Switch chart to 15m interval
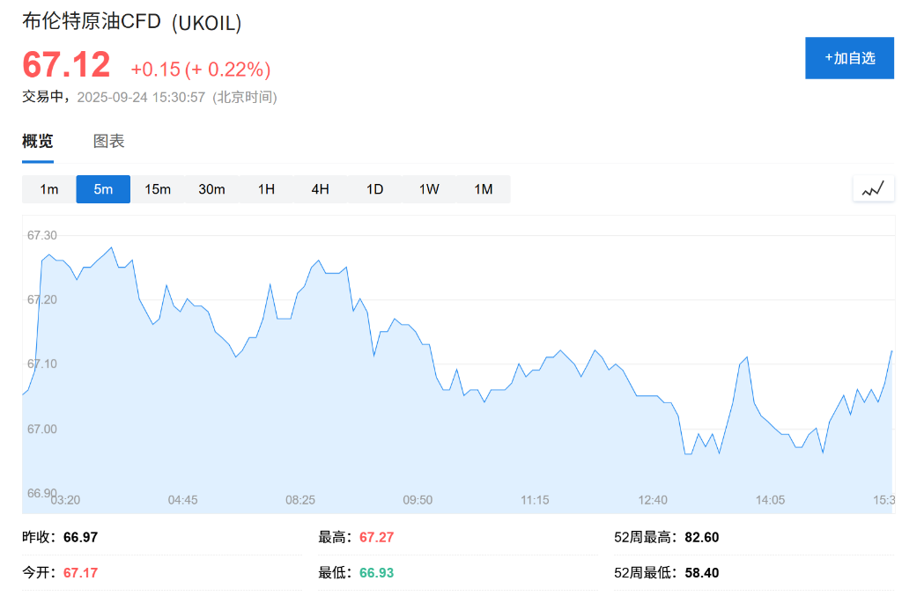The width and height of the screenshot is (902, 603). click(158, 189)
